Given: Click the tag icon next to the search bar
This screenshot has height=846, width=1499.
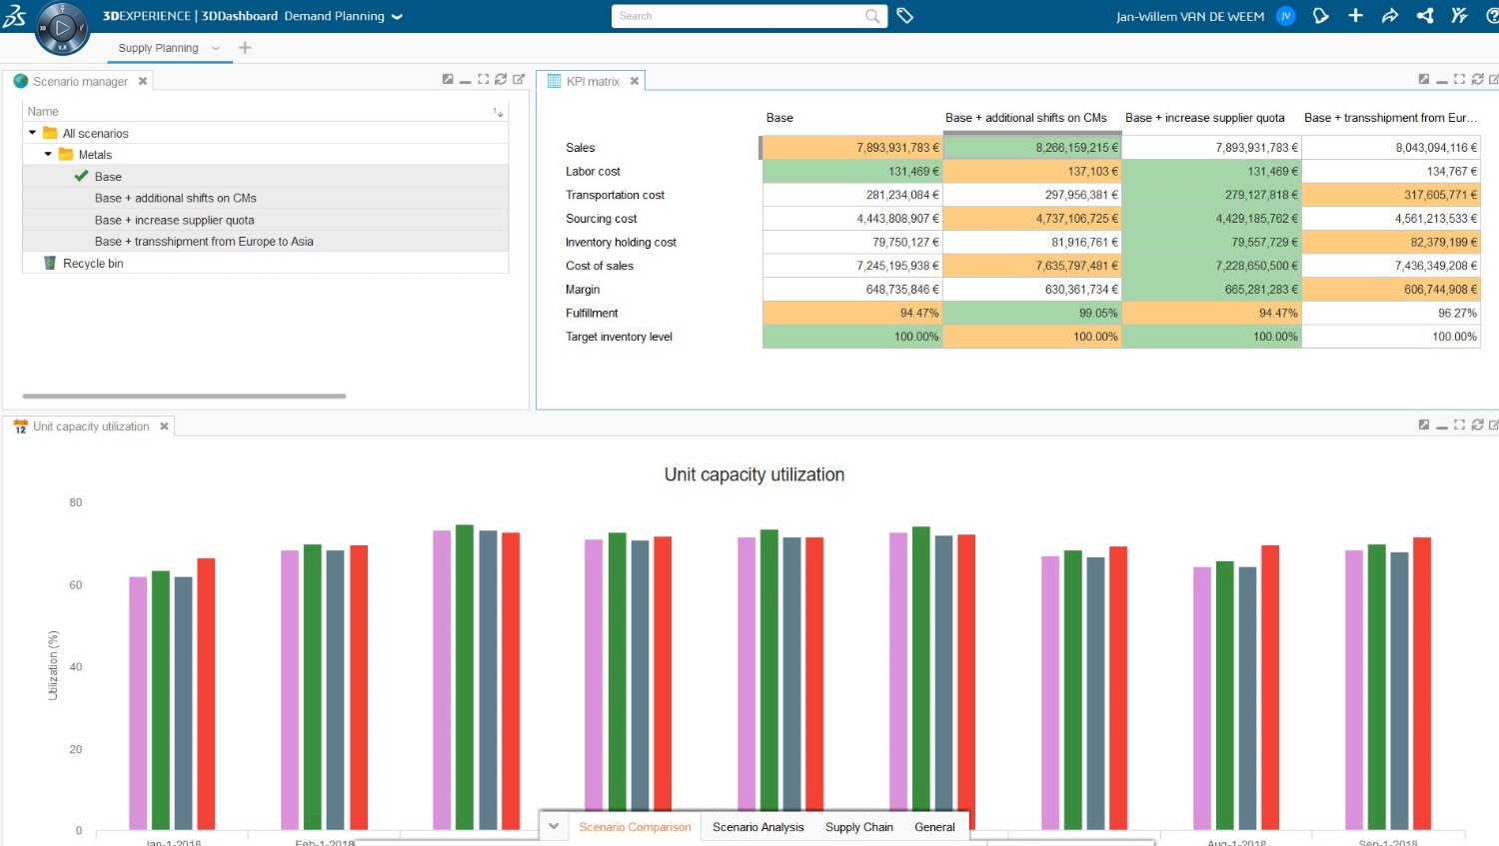Looking at the screenshot, I should (x=905, y=16).
